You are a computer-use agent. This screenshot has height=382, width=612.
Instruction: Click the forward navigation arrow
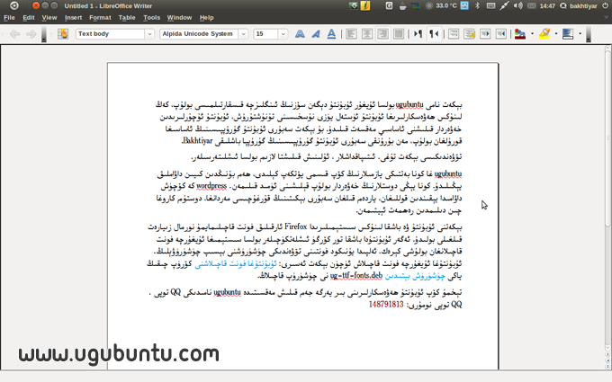click(x=31, y=34)
